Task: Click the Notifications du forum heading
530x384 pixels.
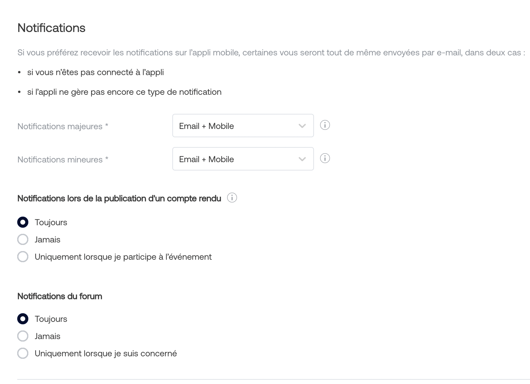Action: 60,296
